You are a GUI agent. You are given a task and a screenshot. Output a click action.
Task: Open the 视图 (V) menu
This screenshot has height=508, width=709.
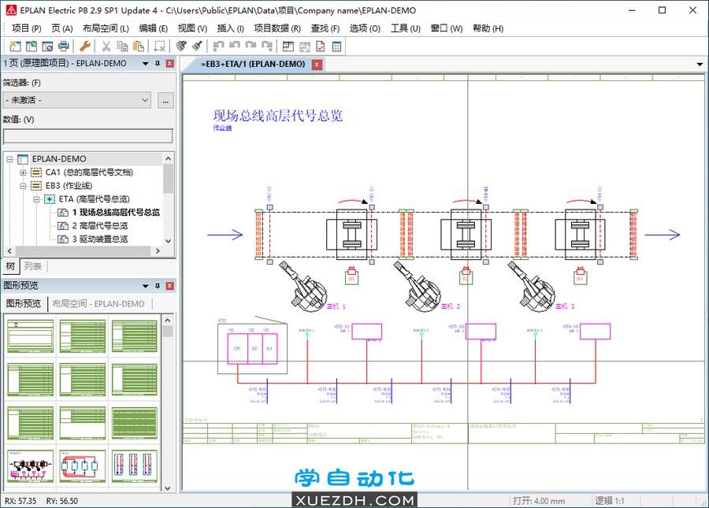pos(192,28)
